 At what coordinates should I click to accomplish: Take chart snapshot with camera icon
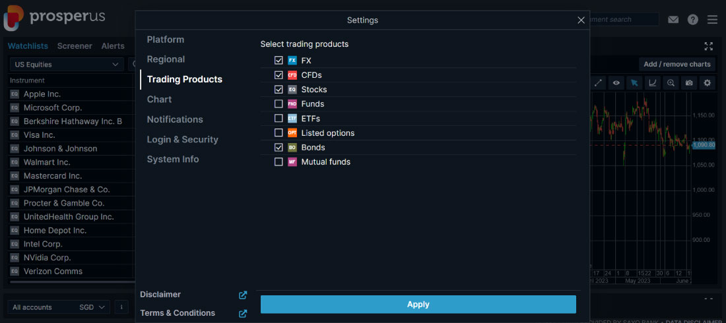pyautogui.click(x=689, y=83)
